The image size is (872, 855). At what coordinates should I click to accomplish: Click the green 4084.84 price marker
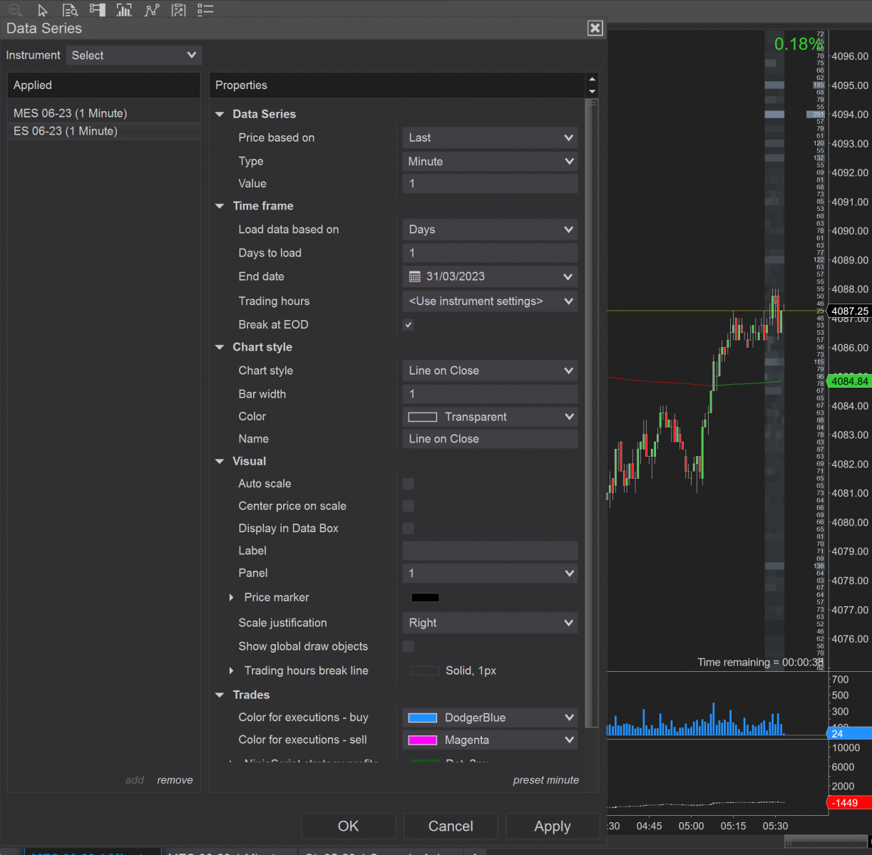[850, 381]
